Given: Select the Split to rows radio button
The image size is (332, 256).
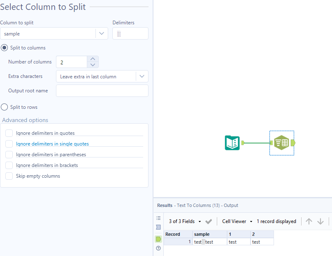Looking at the screenshot, I should click(x=4, y=107).
